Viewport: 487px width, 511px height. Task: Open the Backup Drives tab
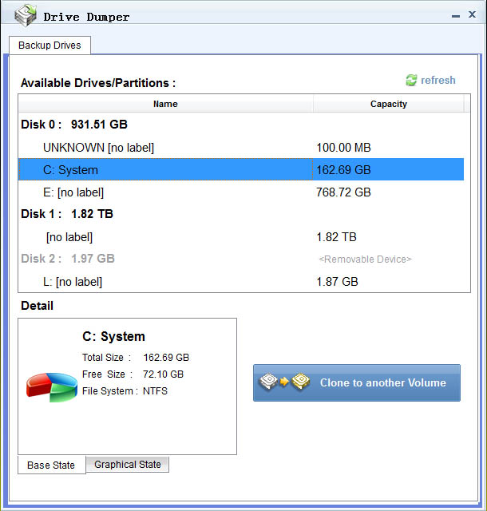pyautogui.click(x=49, y=46)
